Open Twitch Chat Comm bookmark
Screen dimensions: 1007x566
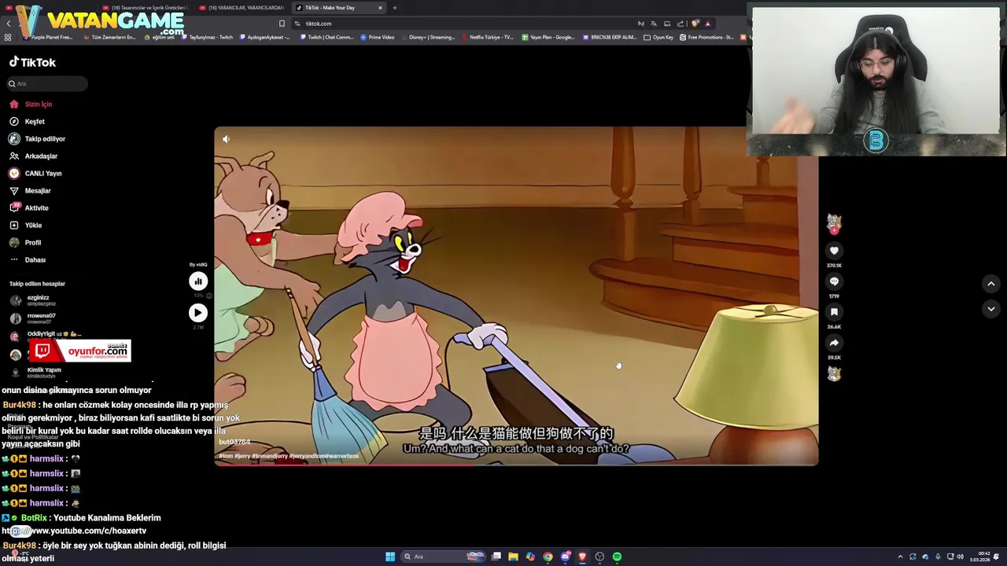coord(326,37)
